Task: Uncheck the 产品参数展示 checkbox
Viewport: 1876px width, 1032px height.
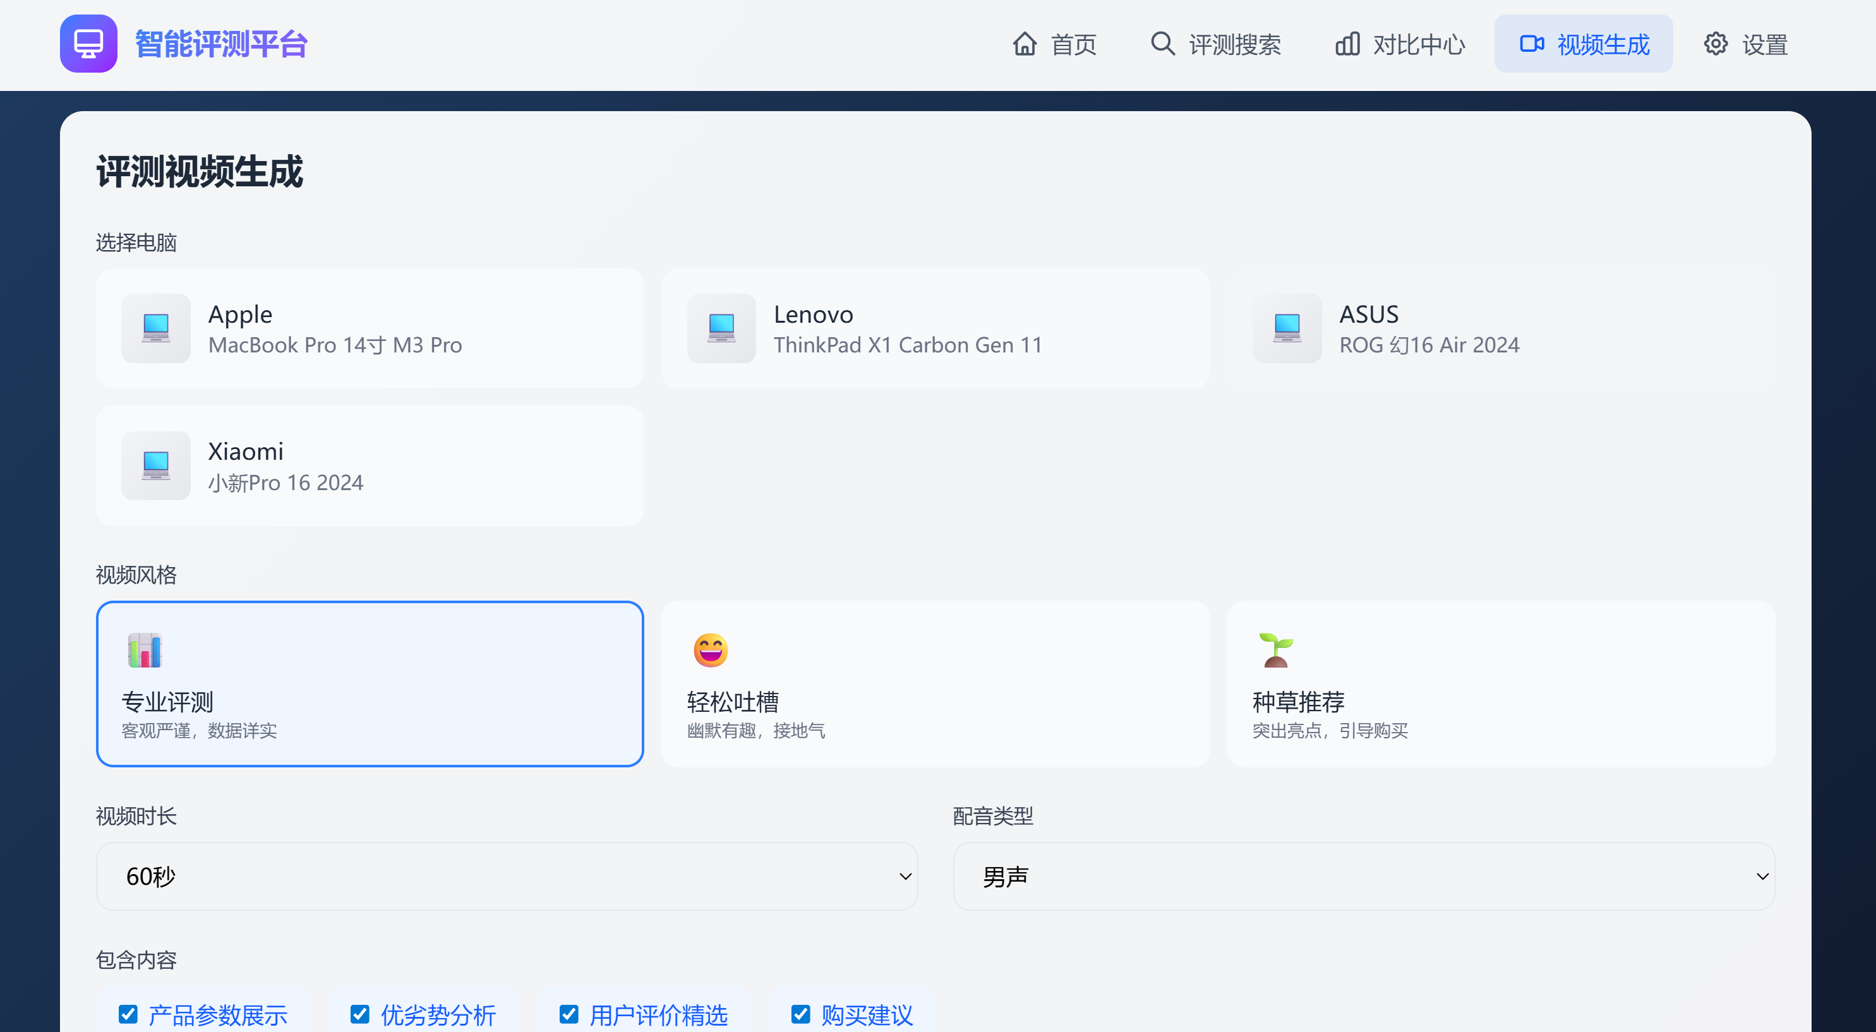Action: click(x=128, y=1014)
